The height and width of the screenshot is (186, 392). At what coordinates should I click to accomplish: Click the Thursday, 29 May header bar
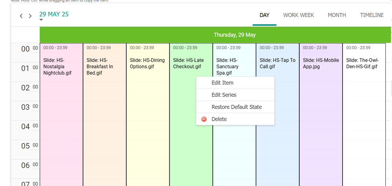(x=215, y=35)
